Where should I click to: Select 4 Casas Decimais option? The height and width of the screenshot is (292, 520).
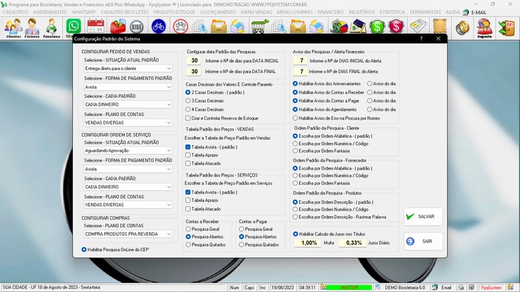205,109
